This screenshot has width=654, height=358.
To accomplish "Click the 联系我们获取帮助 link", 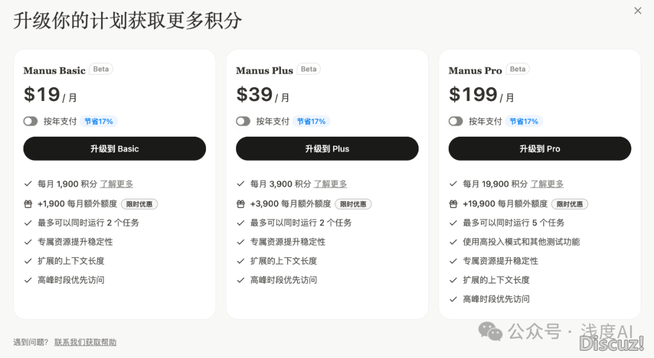I will pos(85,342).
